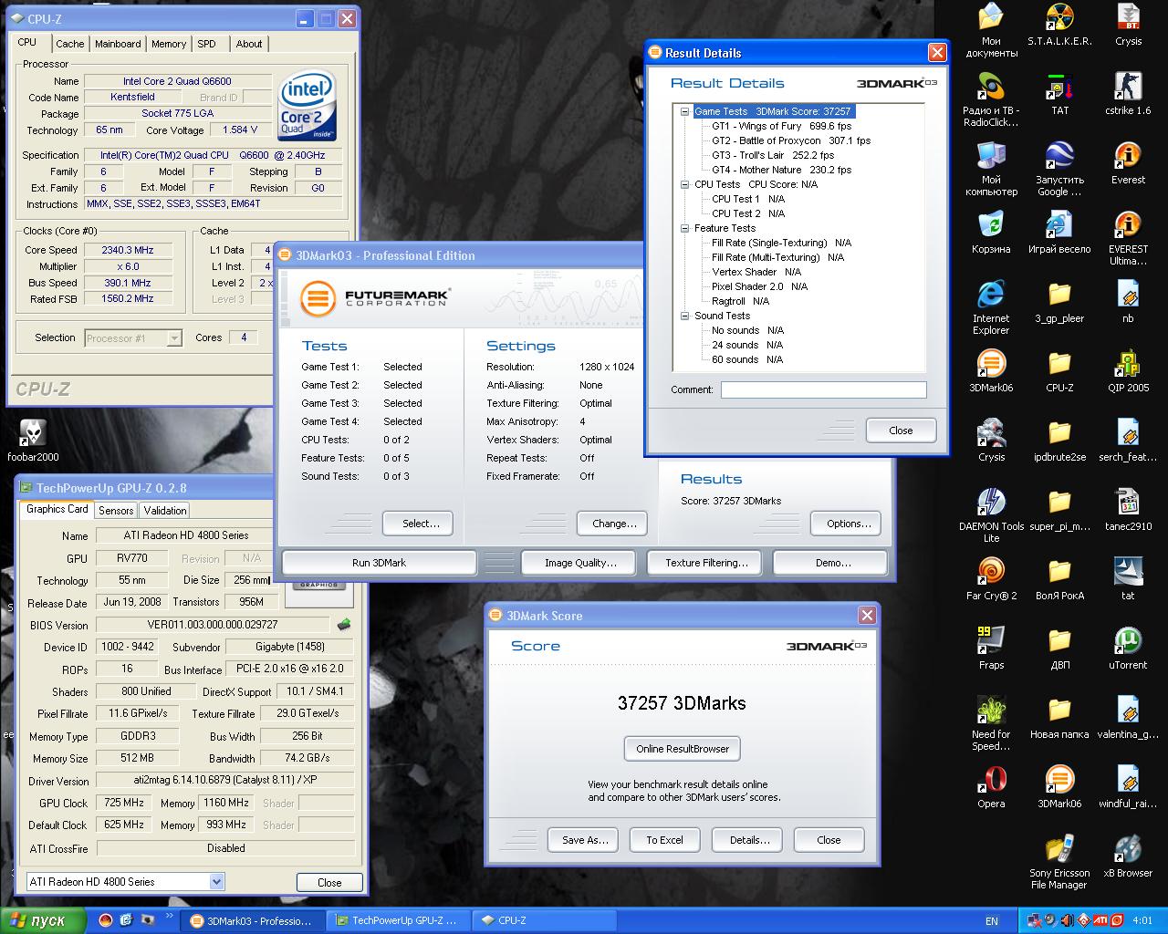Click Close in the GPU-Z window
This screenshot has height=934, width=1168.
pyautogui.click(x=329, y=882)
